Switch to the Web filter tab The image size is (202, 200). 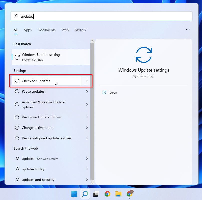[65, 30]
